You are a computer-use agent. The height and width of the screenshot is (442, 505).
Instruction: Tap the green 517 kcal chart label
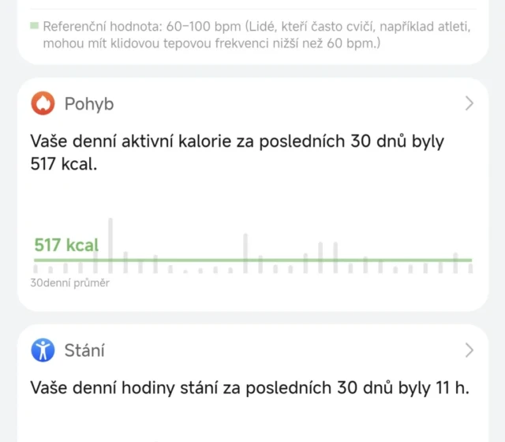coord(66,245)
